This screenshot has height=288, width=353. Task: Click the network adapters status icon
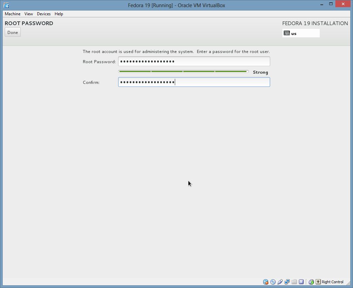tap(287, 282)
